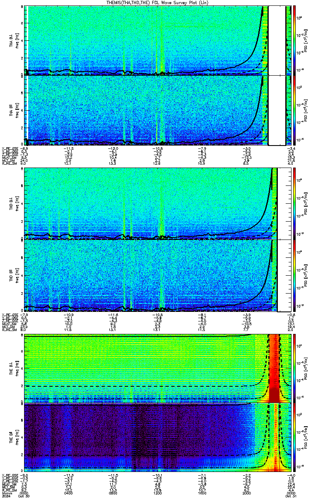This screenshot has height=499, width=311.
Task: Open the THE B-parallel spectrogram panel
Action: 158,437
